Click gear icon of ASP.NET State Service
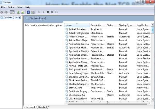Viewport: 155px width, 109px height. (x=67, y=66)
